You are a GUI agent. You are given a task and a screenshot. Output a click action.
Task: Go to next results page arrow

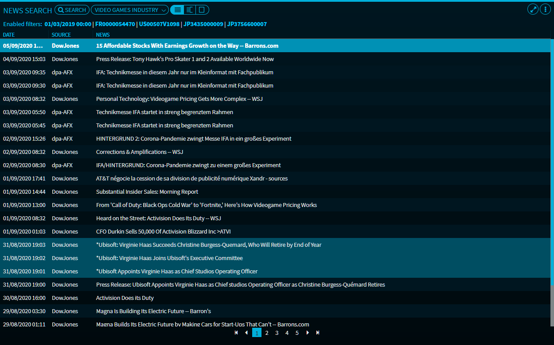click(x=308, y=333)
